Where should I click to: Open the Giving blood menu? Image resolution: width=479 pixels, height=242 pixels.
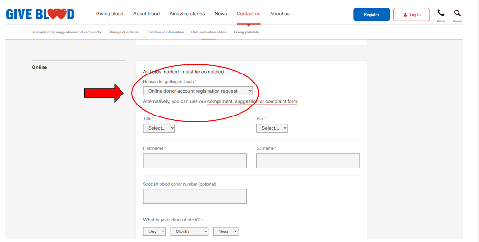(109, 14)
